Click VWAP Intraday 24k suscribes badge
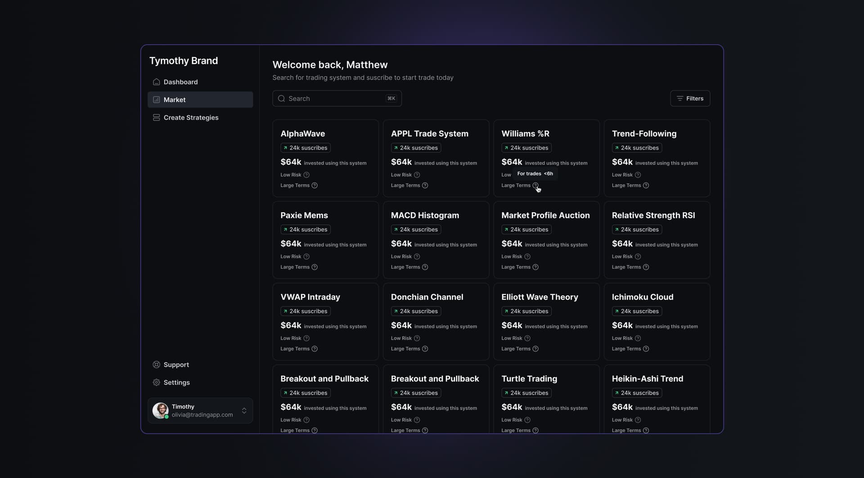Screen dimensions: 864x478 tap(305, 311)
